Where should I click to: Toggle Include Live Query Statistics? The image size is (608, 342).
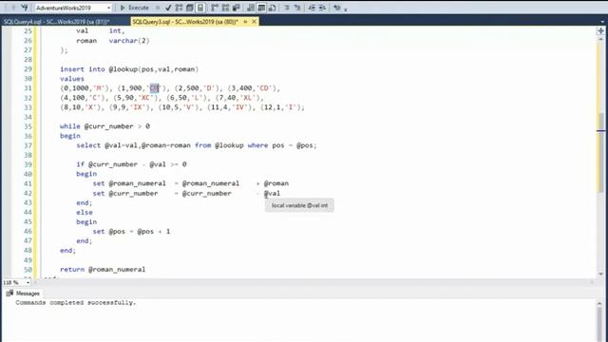coord(225,8)
